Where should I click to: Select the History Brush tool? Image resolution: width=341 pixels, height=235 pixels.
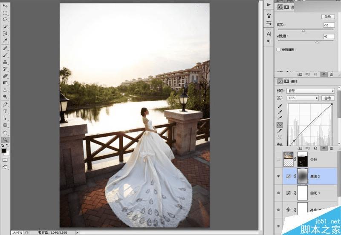click(x=5, y=69)
